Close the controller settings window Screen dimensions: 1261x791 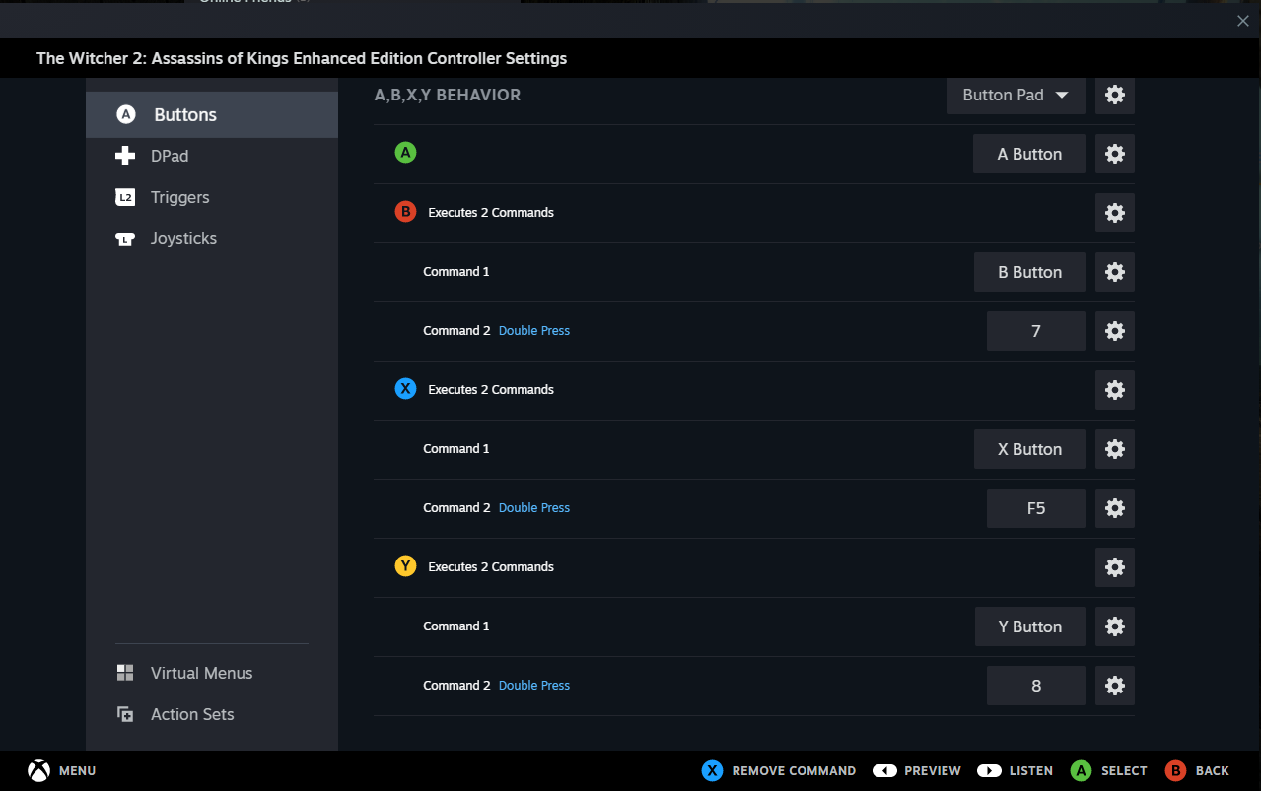[1242, 20]
